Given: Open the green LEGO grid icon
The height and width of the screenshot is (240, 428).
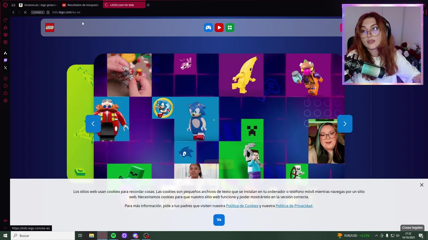Looking at the screenshot, I should click(230, 28).
